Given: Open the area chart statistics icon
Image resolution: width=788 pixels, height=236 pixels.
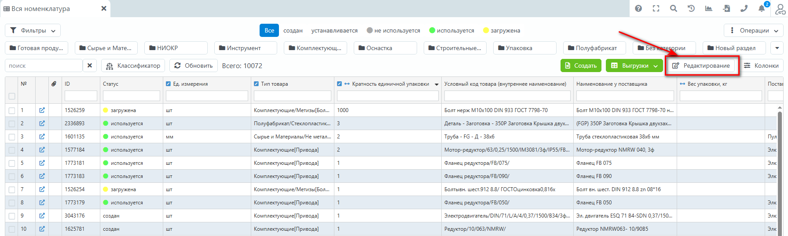Looking at the screenshot, I should pyautogui.click(x=709, y=8).
